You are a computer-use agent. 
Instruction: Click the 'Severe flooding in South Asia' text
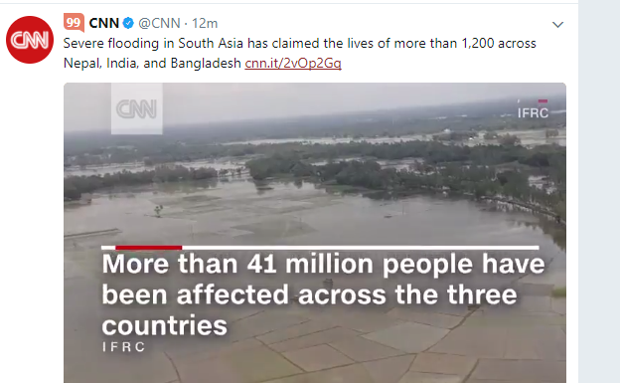(x=153, y=43)
